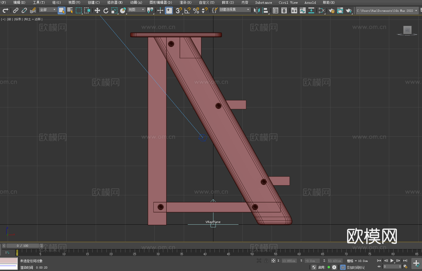Image resolution: width=422 pixels, height=271 pixels.
Task: Click the Align tool icon
Action: click(x=265, y=10)
